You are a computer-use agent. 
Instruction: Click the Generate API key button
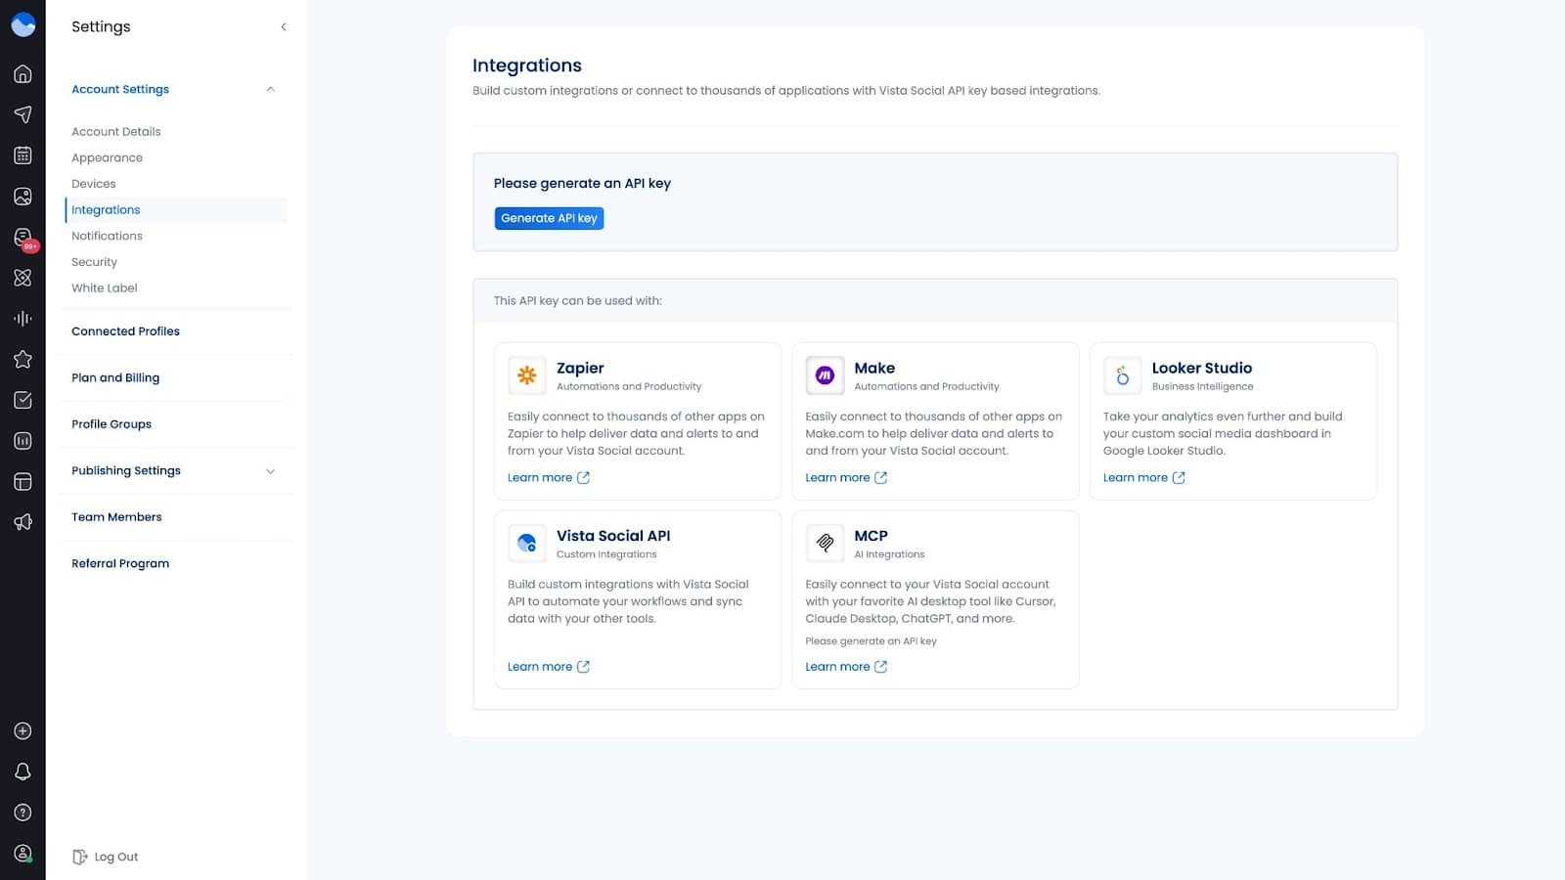coord(549,217)
